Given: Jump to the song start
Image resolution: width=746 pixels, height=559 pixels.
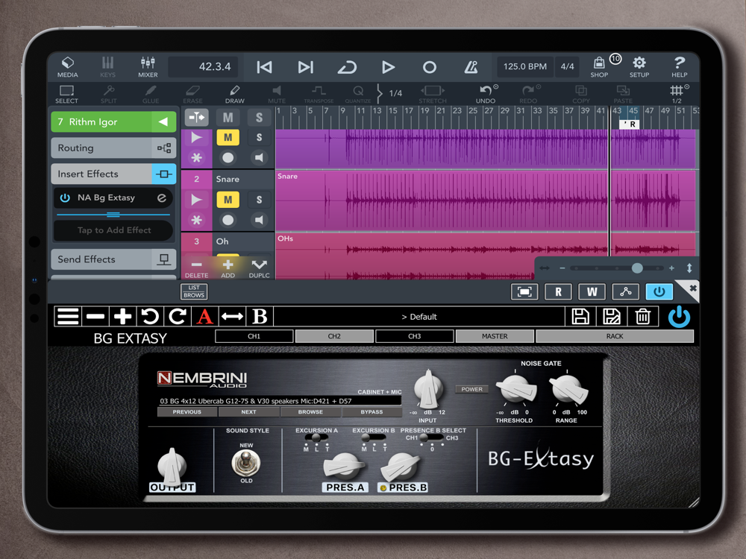Looking at the screenshot, I should (265, 67).
